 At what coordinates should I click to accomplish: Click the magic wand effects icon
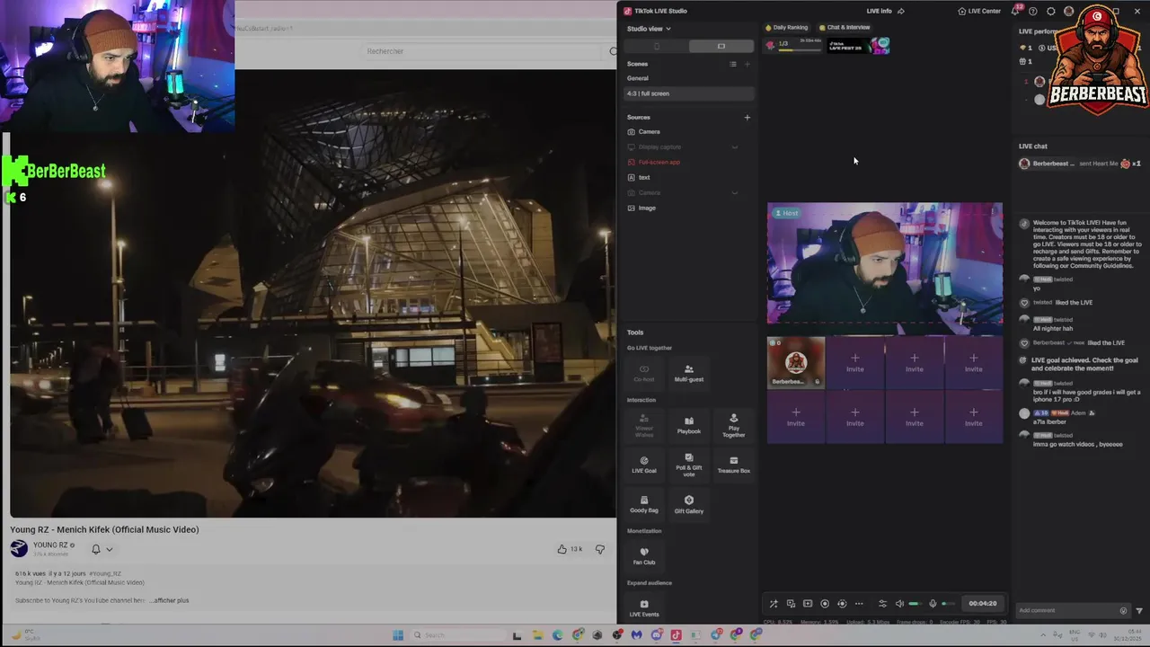[x=774, y=604]
